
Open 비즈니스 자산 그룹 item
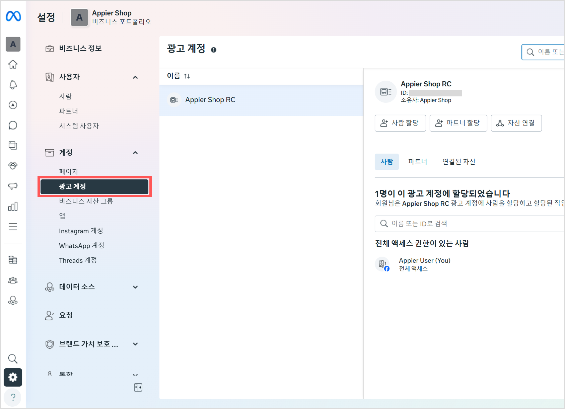click(86, 201)
